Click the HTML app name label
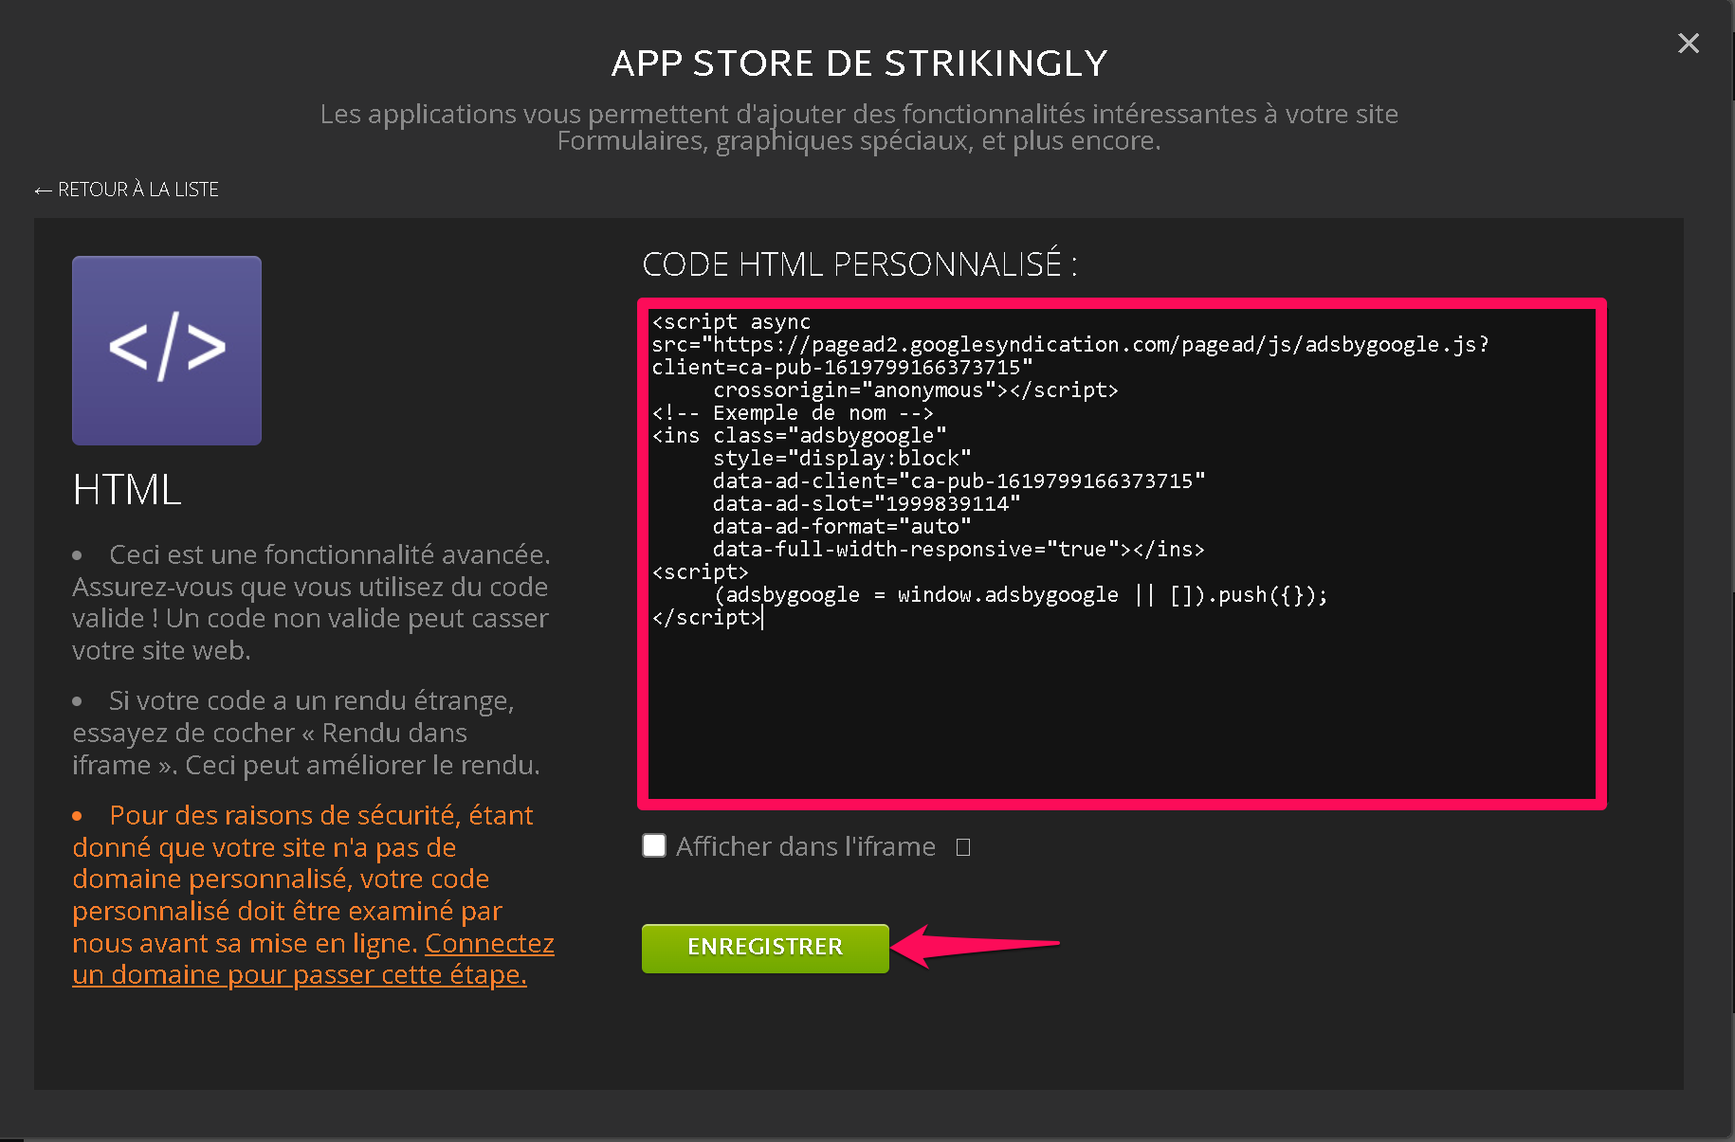This screenshot has width=1735, height=1142. 127,490
